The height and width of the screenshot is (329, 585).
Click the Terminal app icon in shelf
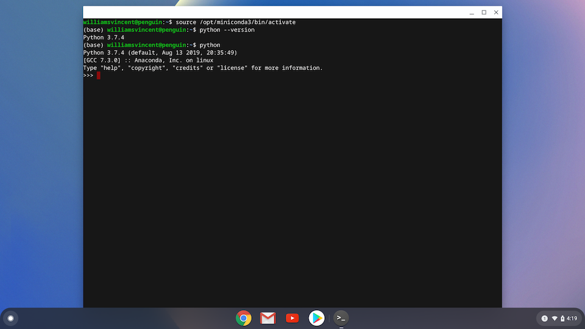[341, 318]
